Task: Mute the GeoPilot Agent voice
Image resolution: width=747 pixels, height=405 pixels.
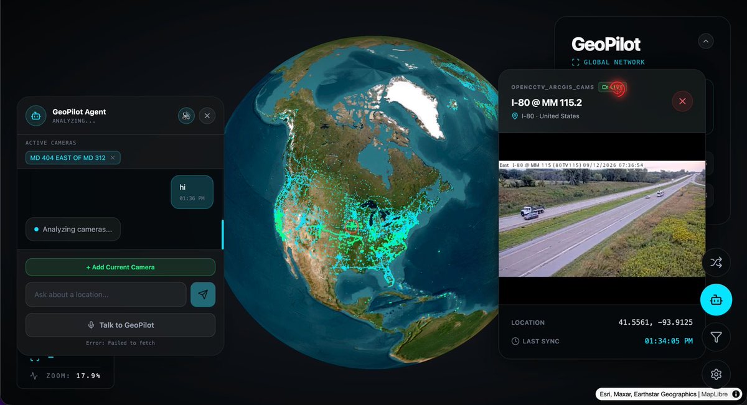Action: [x=186, y=116]
